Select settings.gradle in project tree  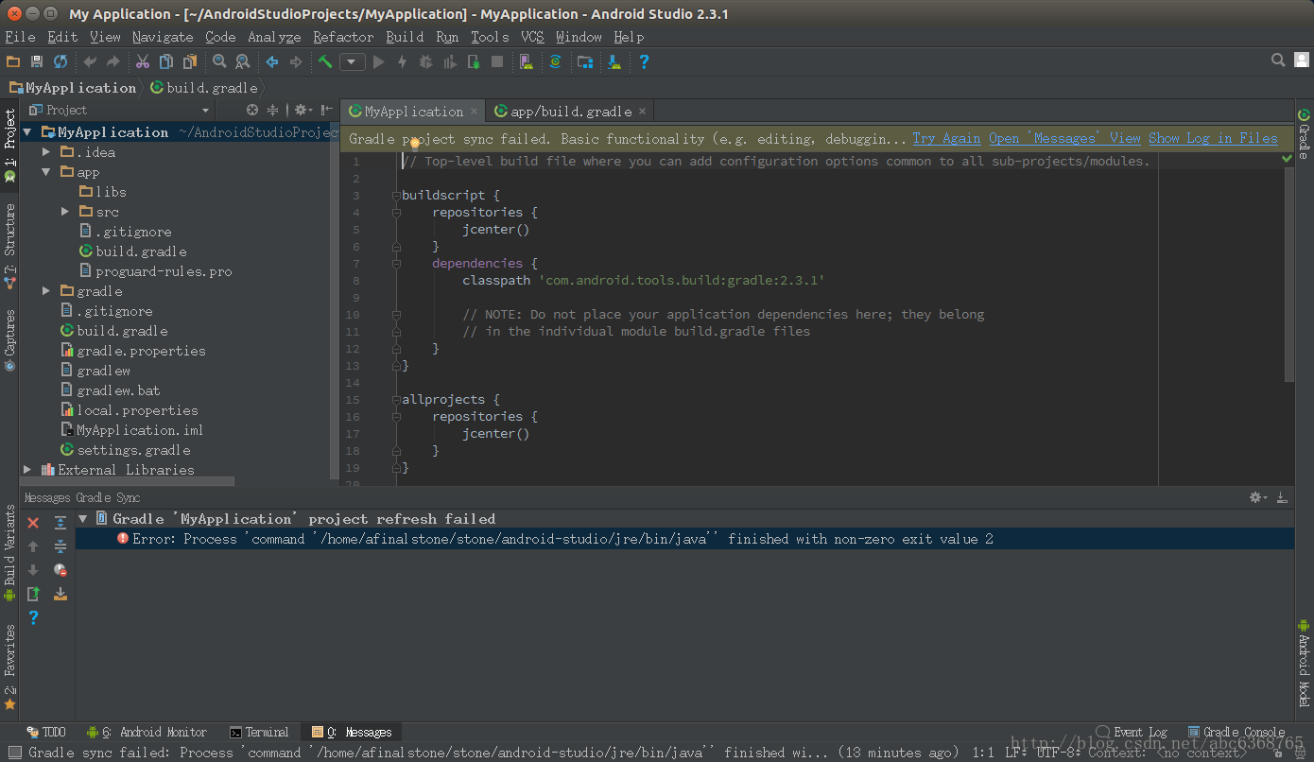133,450
